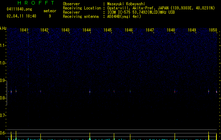Click time axis label 1850

[213, 30]
